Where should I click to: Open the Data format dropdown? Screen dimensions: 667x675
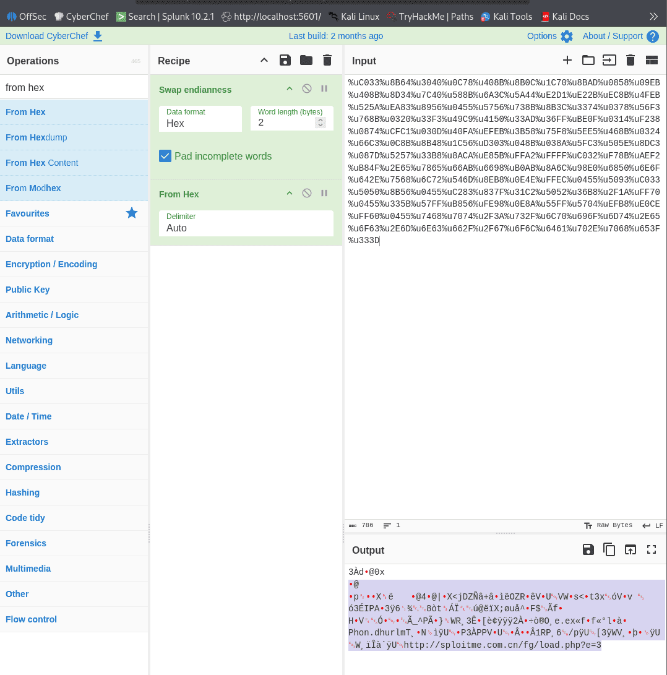coord(200,118)
